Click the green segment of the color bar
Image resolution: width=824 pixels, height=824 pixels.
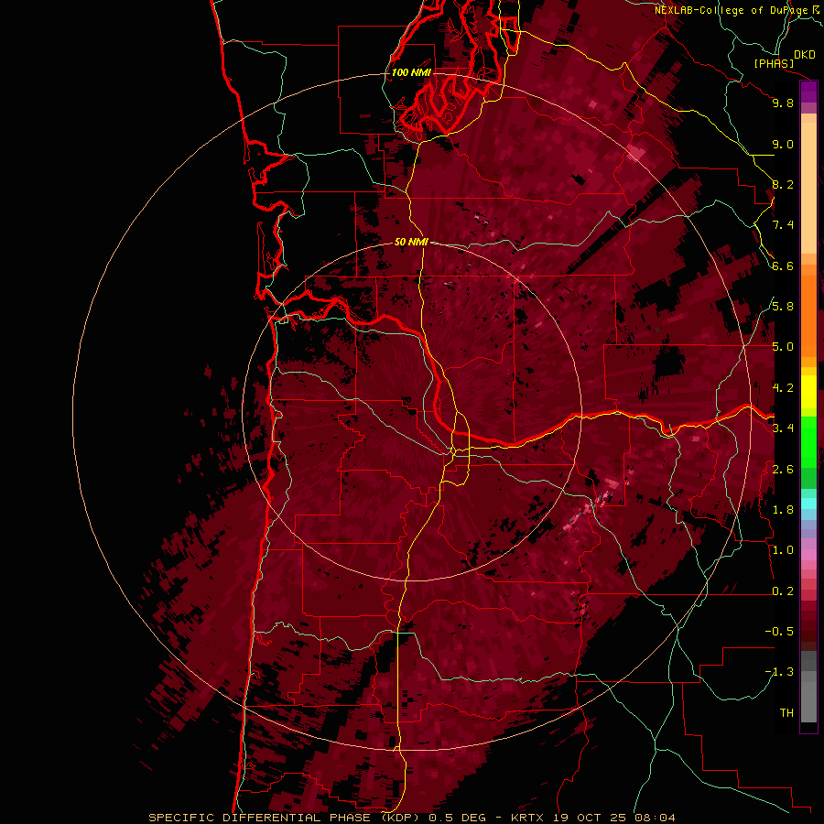point(808,442)
